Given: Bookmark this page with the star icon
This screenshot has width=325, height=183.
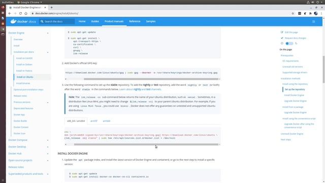Looking at the screenshot, I should coord(293,13).
